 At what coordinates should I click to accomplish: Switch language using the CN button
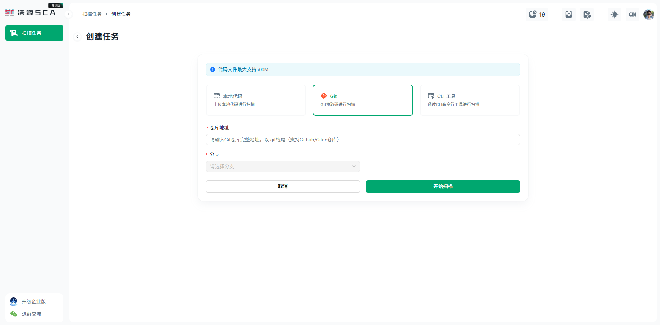(x=632, y=14)
